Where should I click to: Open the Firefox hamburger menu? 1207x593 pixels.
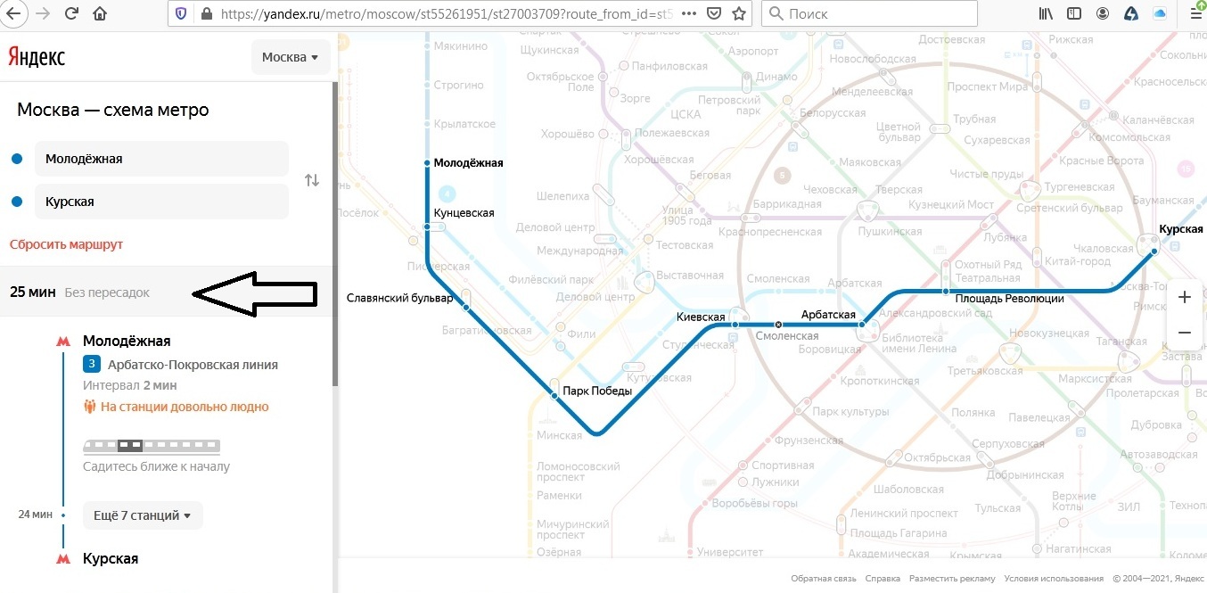[1195, 13]
